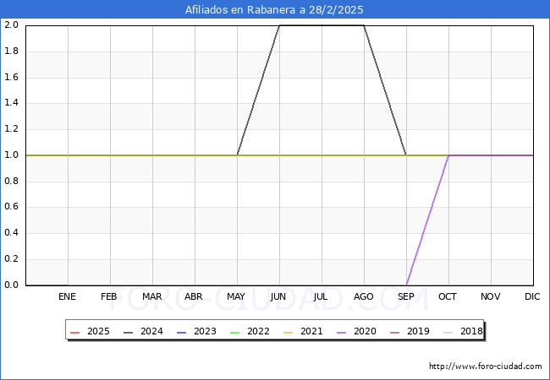
Task: Select the 2021 legend label
Action: [x=311, y=331]
